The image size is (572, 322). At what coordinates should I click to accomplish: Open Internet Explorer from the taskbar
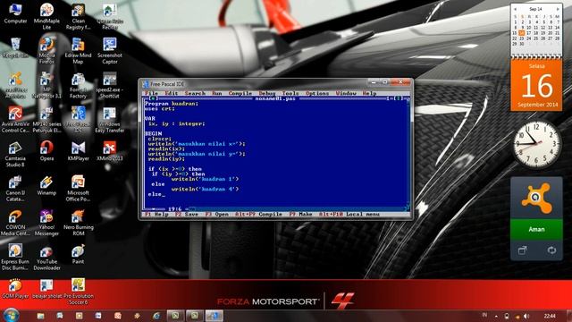point(156,316)
